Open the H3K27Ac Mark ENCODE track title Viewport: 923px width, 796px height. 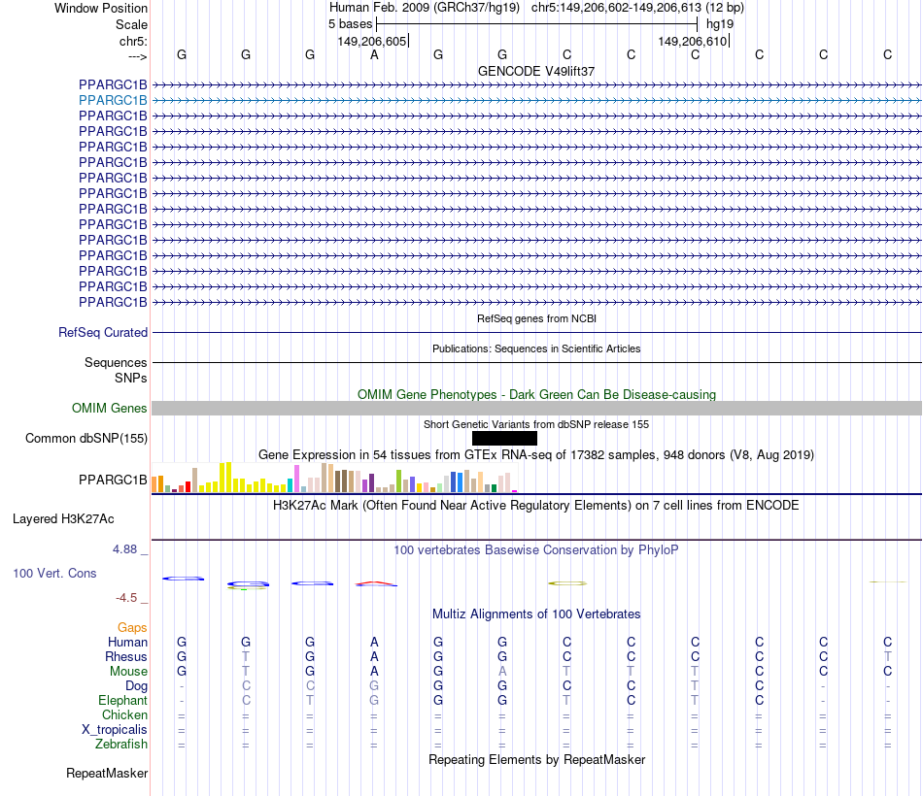point(536,506)
